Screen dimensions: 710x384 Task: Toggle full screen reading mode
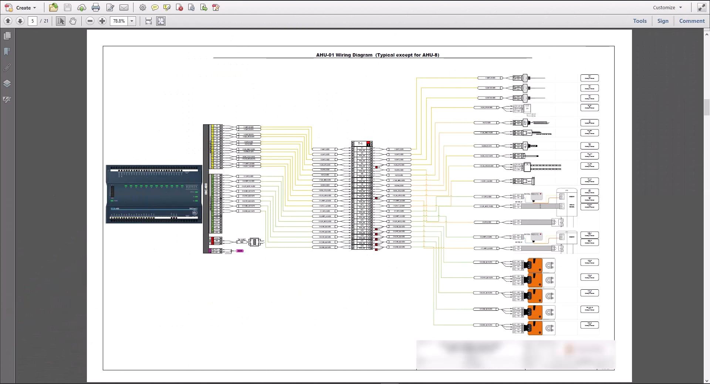point(701,7)
